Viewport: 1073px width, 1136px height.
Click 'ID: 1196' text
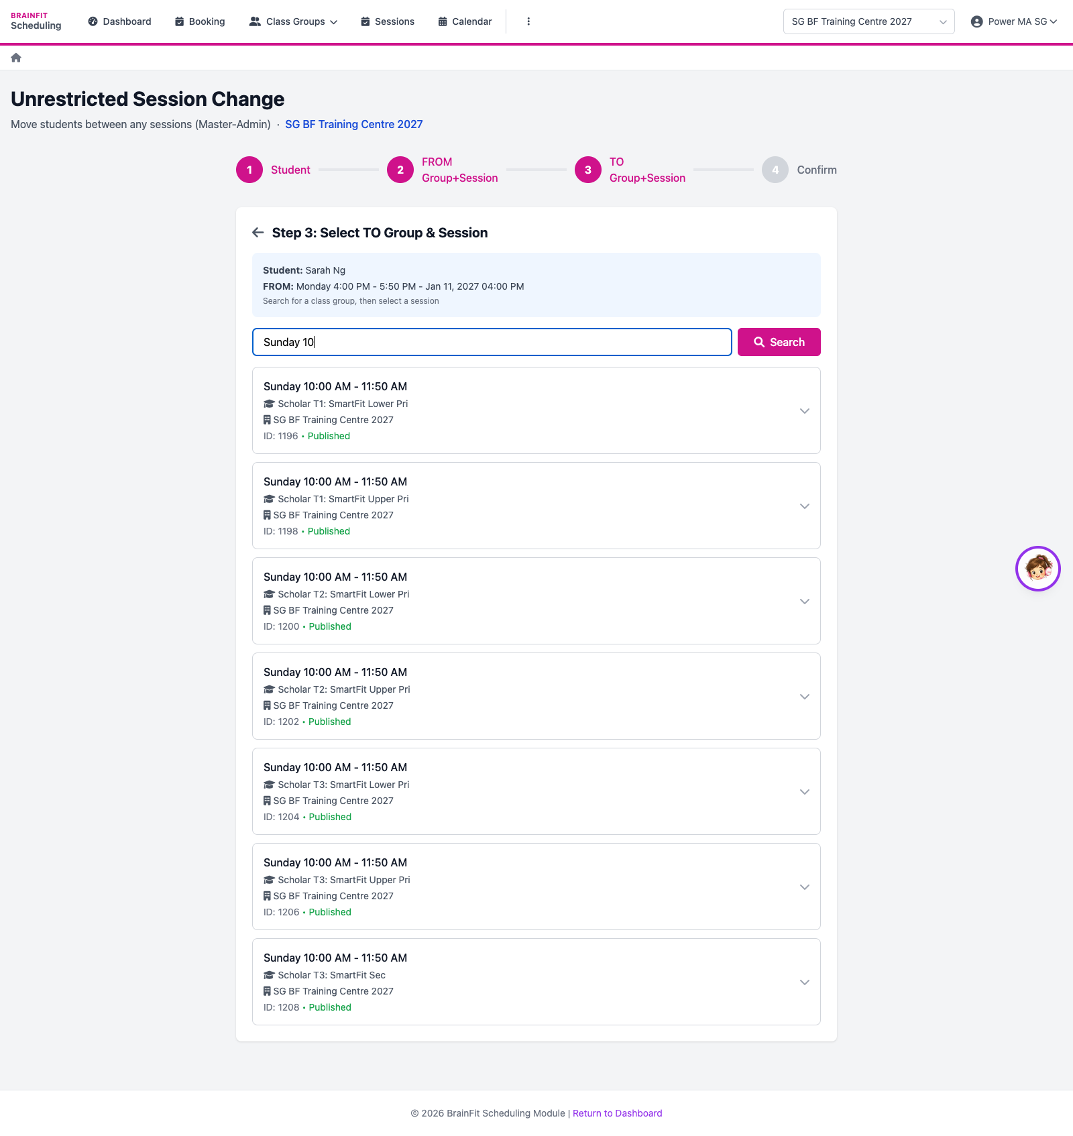pyautogui.click(x=280, y=436)
